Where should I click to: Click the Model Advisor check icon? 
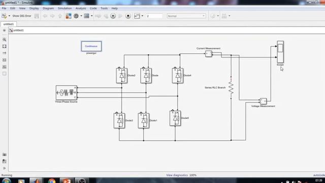[213, 16]
